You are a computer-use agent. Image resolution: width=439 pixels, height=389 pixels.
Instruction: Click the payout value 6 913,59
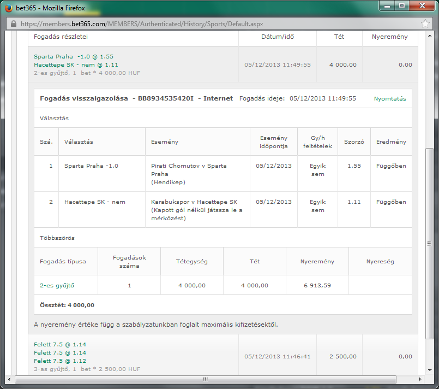[x=317, y=286]
